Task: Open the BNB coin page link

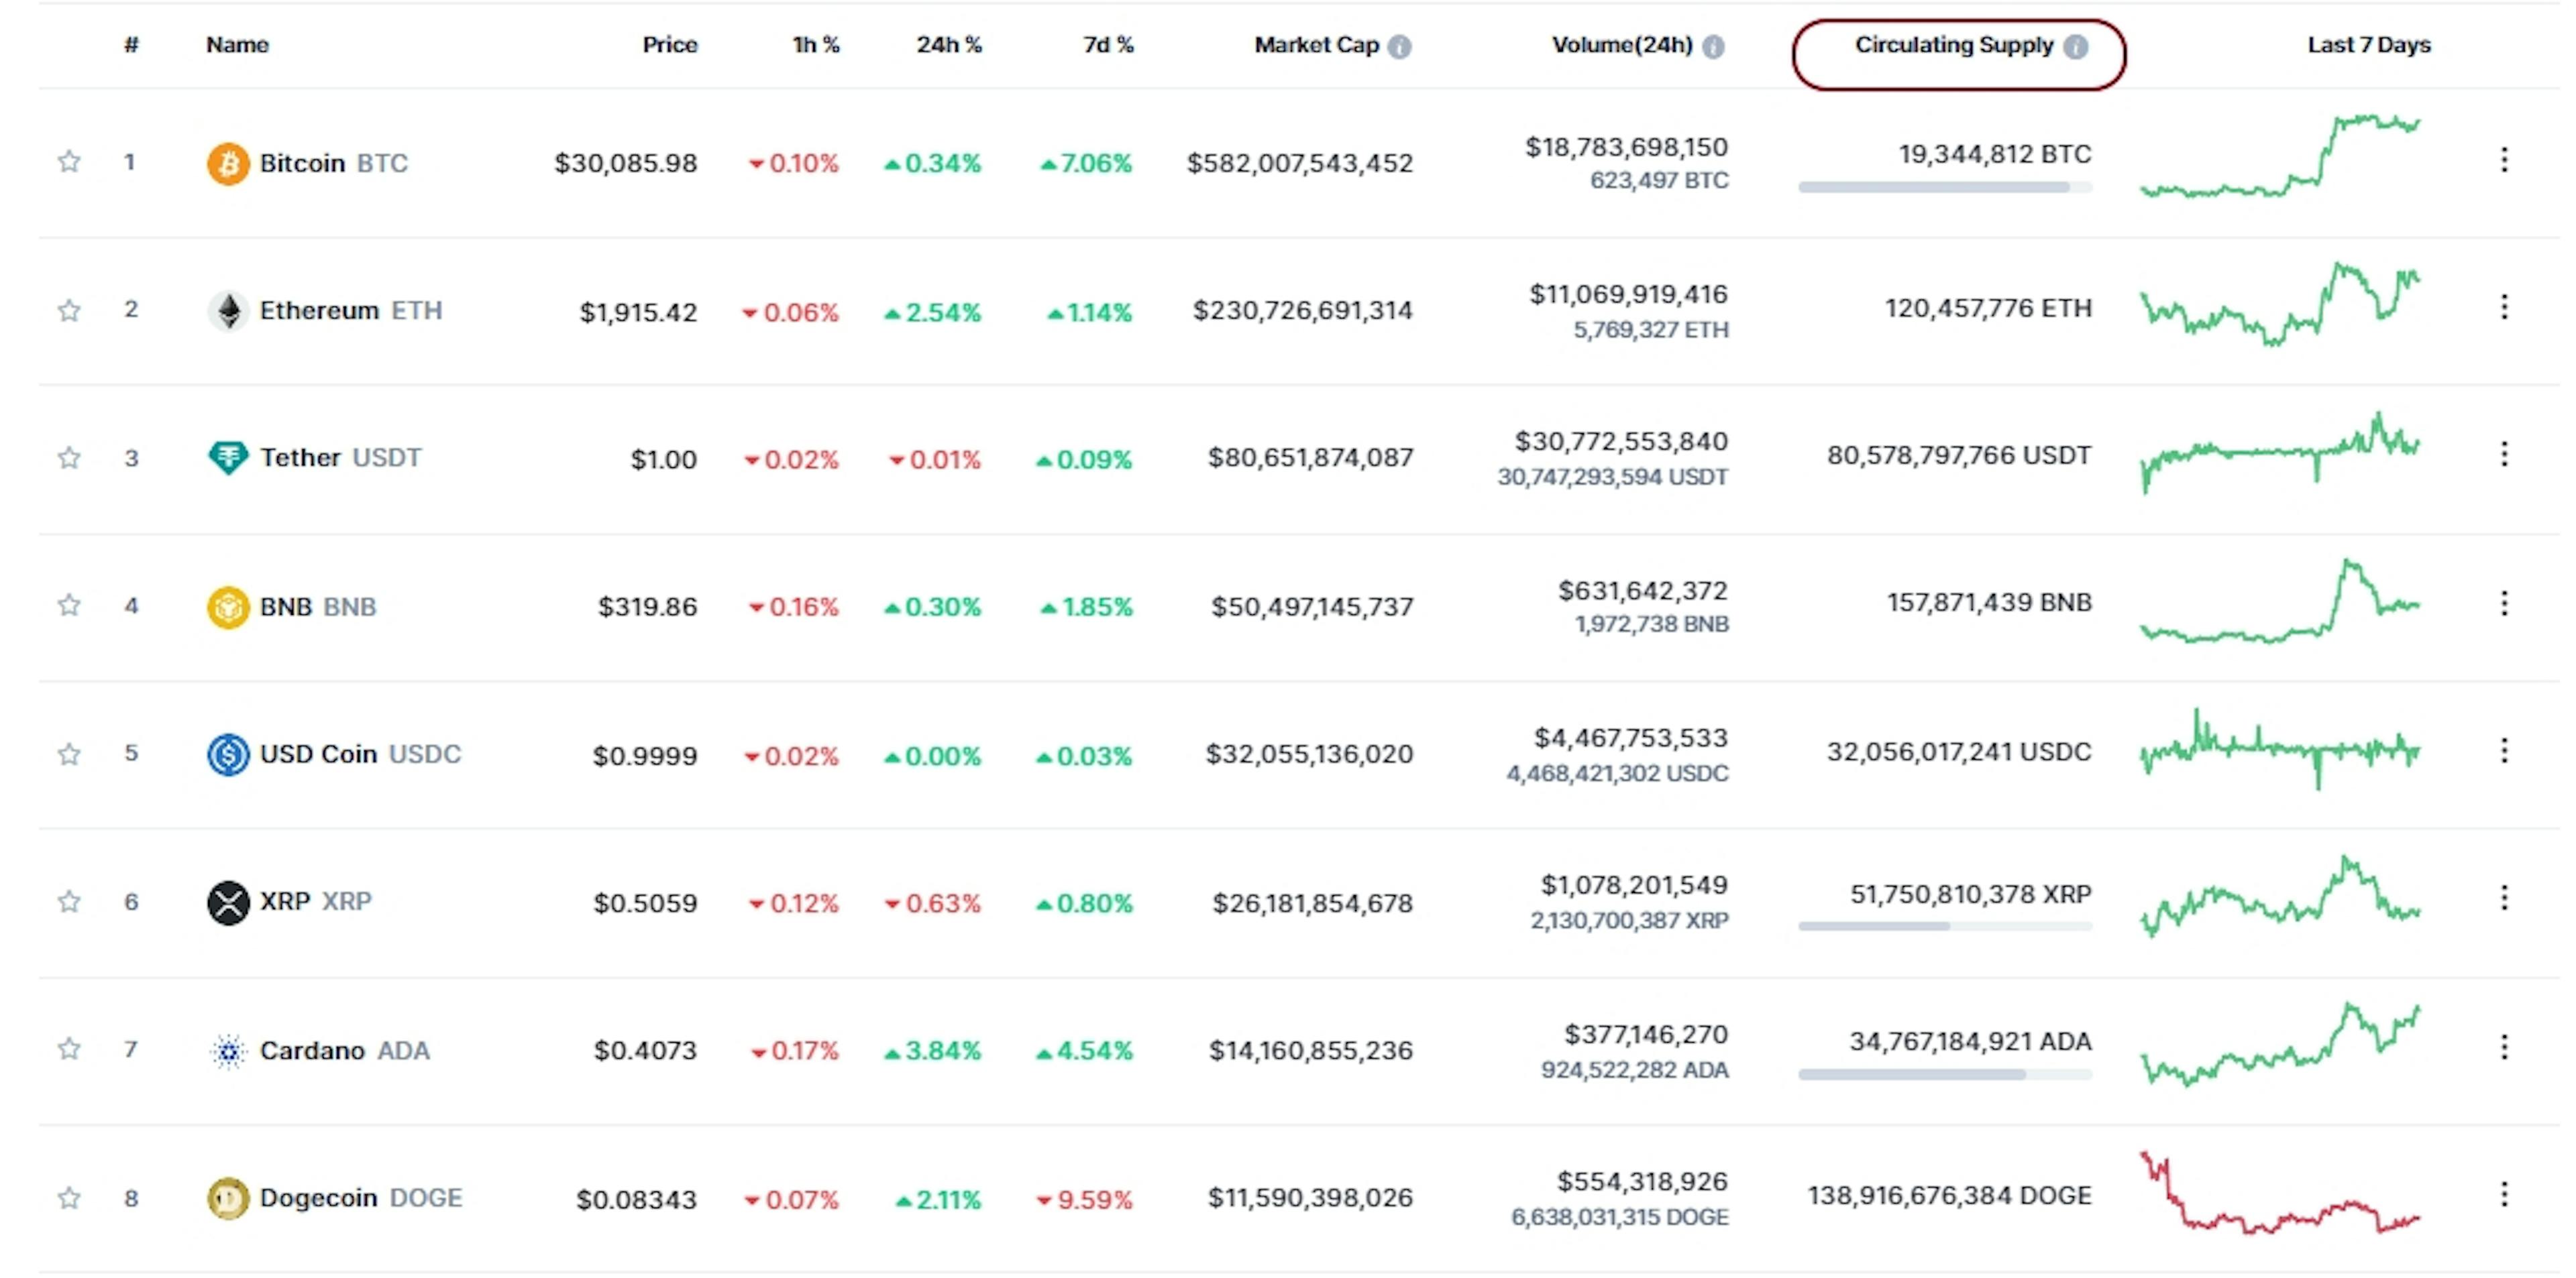Action: pos(318,607)
